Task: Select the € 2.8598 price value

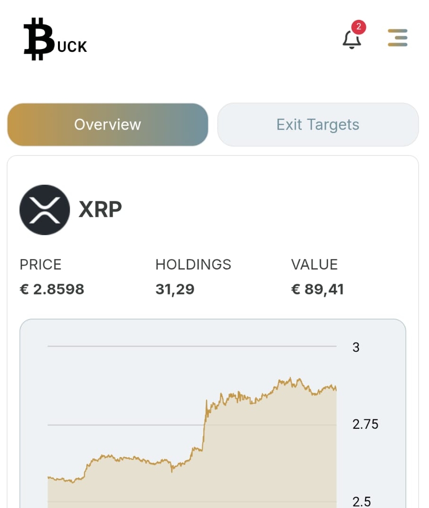Action: 52,289
